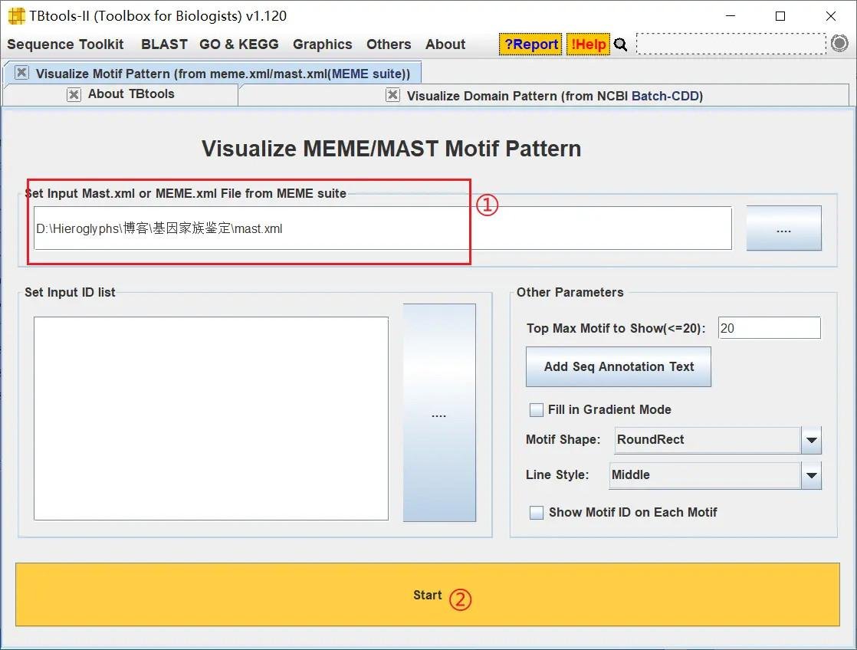This screenshot has width=857, height=650.
Task: Open the Graphics menu
Action: pyautogui.click(x=323, y=44)
